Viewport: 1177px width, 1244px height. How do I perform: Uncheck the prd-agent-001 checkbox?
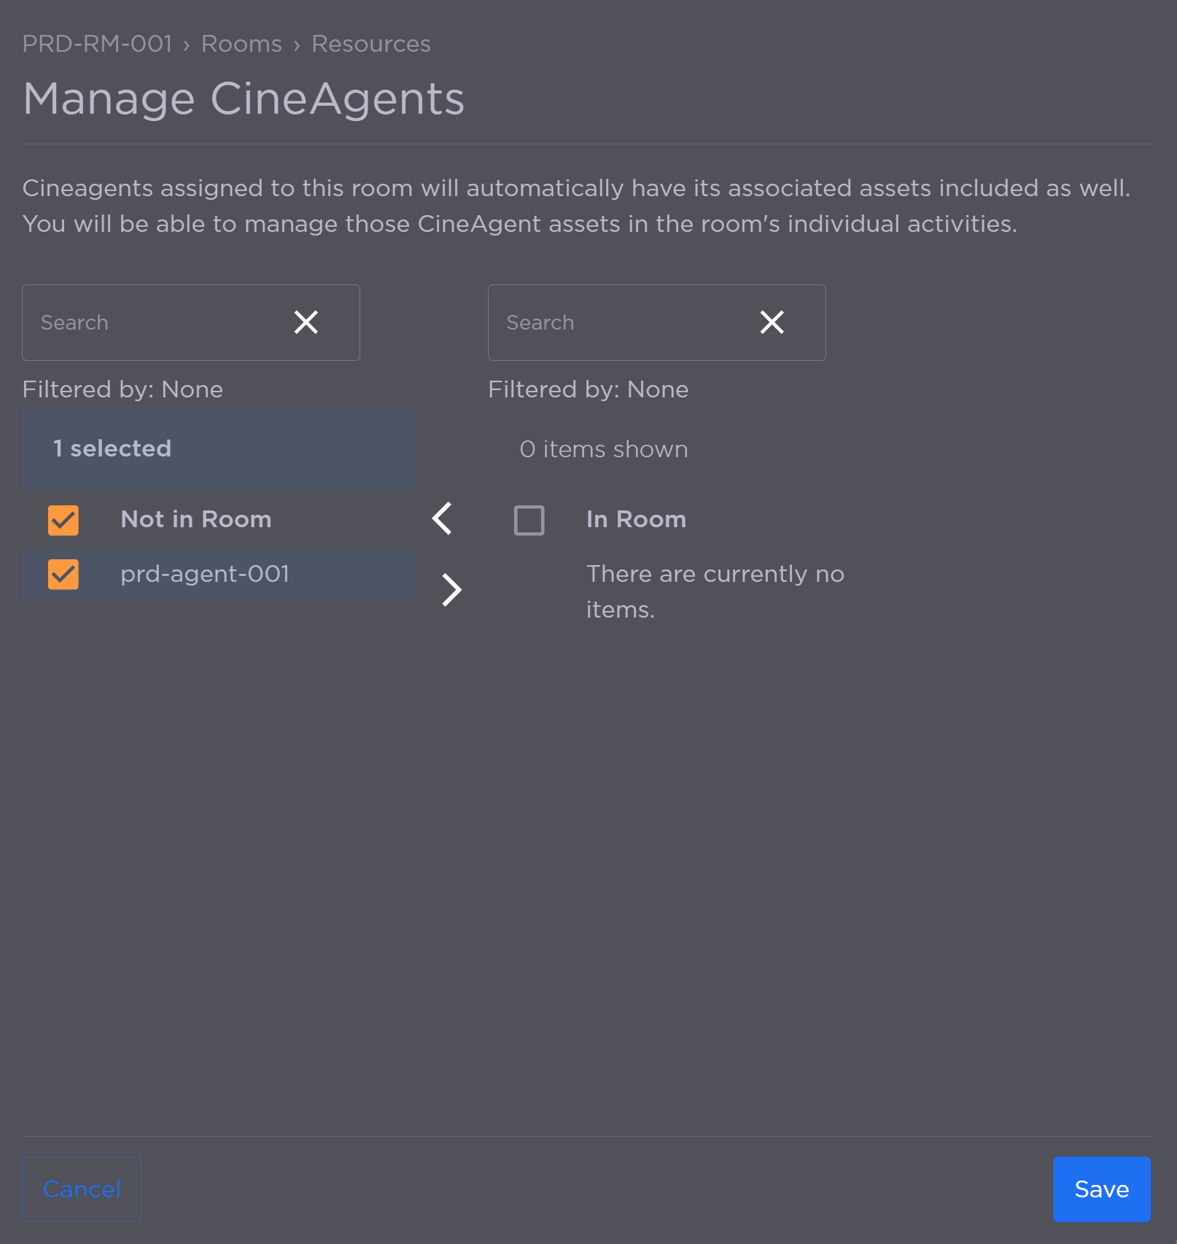coord(63,575)
